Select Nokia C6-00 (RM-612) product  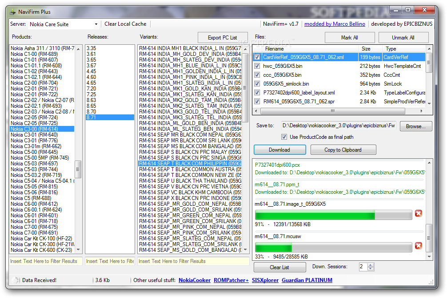42,204
